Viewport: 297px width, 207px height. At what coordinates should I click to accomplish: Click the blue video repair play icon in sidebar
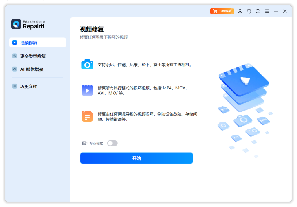15,43
